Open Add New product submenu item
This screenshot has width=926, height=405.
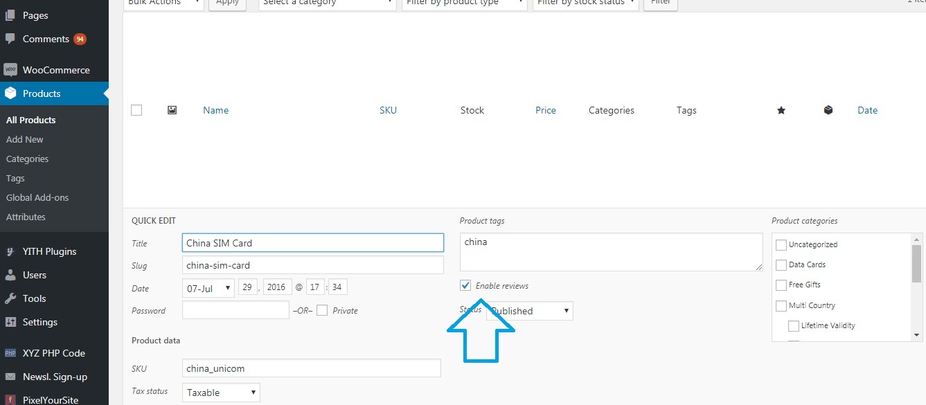(25, 139)
